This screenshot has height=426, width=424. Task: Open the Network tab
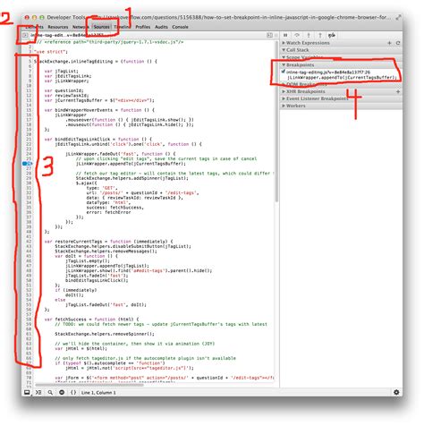(80, 27)
